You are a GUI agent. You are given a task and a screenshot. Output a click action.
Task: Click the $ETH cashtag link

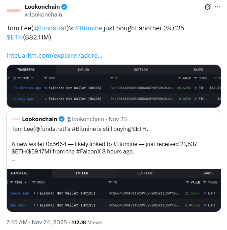15,37
